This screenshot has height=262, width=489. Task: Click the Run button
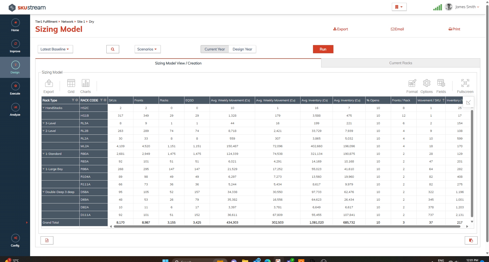323,49
